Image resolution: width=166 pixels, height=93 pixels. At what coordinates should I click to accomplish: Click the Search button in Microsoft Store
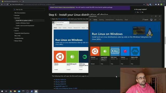point(145,20)
